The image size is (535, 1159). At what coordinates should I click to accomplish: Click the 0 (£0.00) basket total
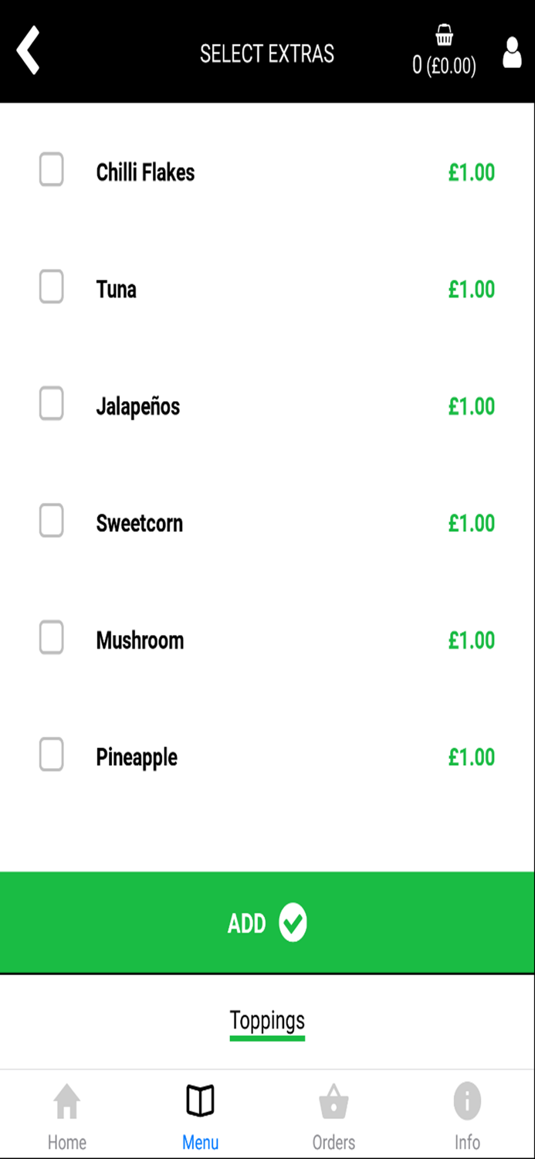pos(444,66)
